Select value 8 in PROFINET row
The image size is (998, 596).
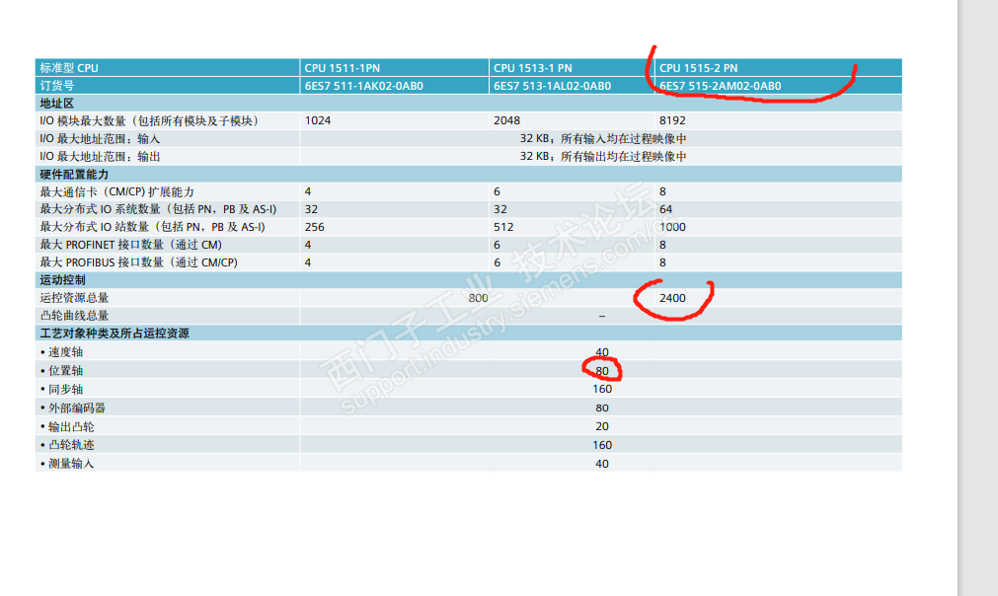(x=662, y=245)
